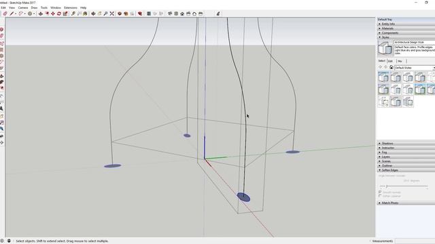
Task: Pick the Circle shape tool
Action: click(30, 14)
